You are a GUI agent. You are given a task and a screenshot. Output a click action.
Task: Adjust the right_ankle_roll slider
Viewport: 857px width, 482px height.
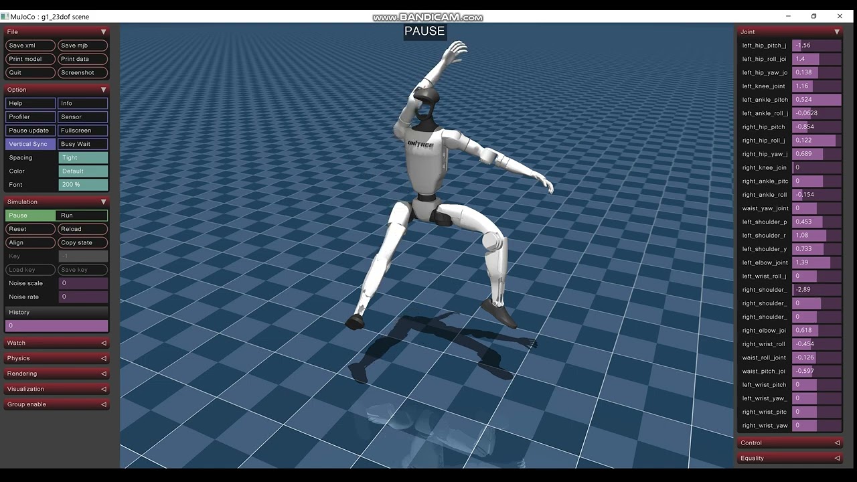coord(816,195)
